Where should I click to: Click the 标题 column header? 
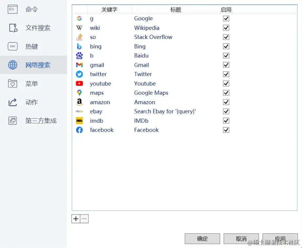point(176,10)
